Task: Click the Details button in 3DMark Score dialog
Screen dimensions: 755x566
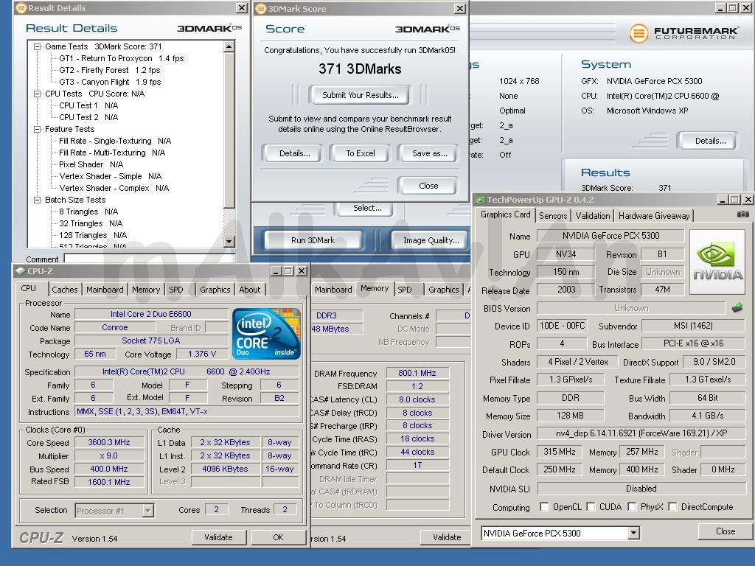Action: [x=295, y=153]
